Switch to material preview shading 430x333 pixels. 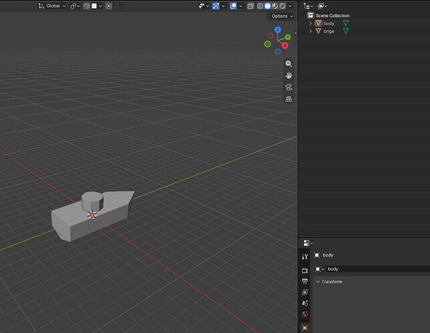[275, 6]
